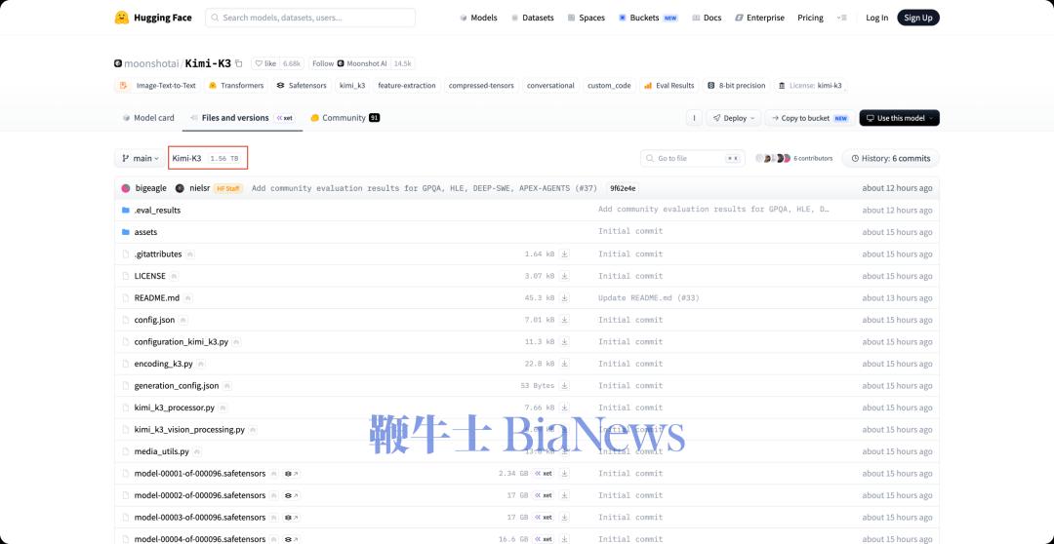Open the .gitattributes file

coord(158,253)
